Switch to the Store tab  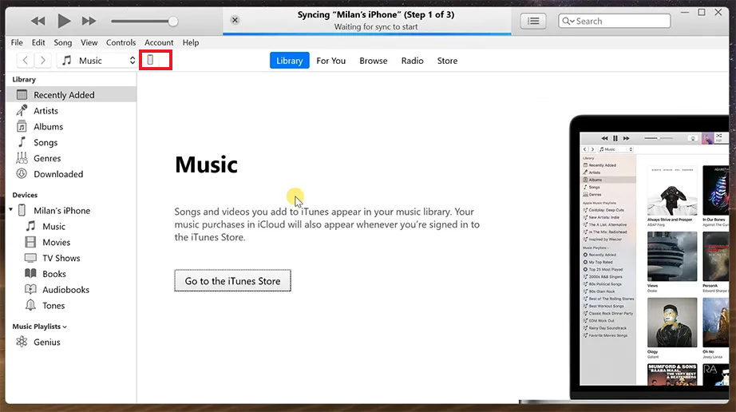point(447,61)
